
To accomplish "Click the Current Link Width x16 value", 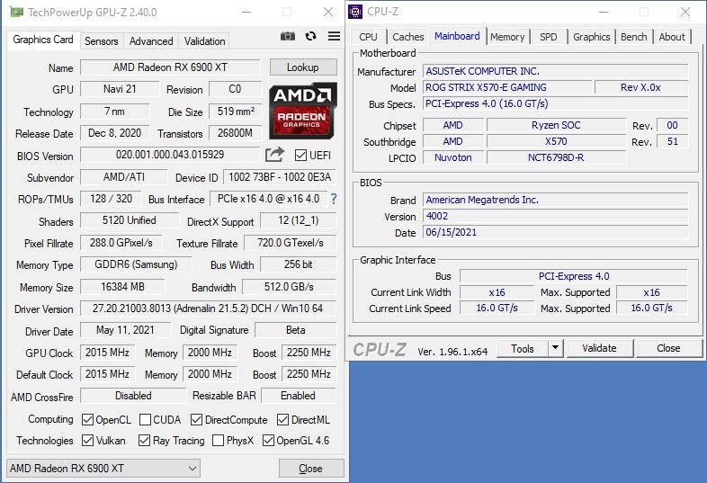I will pyautogui.click(x=497, y=292).
